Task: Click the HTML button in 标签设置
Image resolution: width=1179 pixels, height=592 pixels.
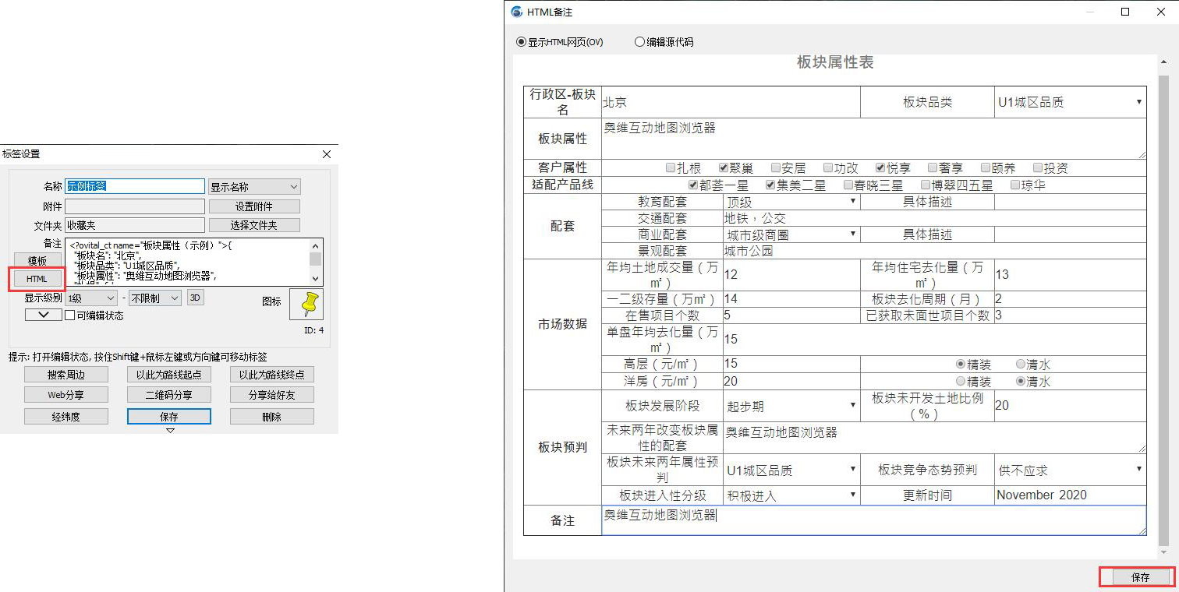Action: click(x=37, y=279)
